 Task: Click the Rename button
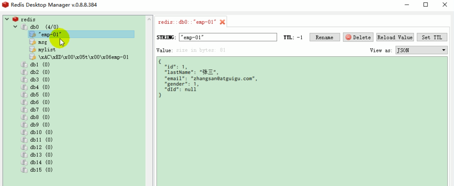tap(325, 37)
